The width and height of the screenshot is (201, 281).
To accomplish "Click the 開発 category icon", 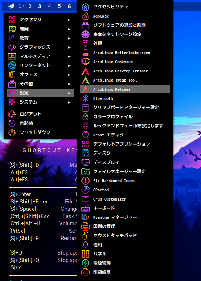I will click(12, 29).
